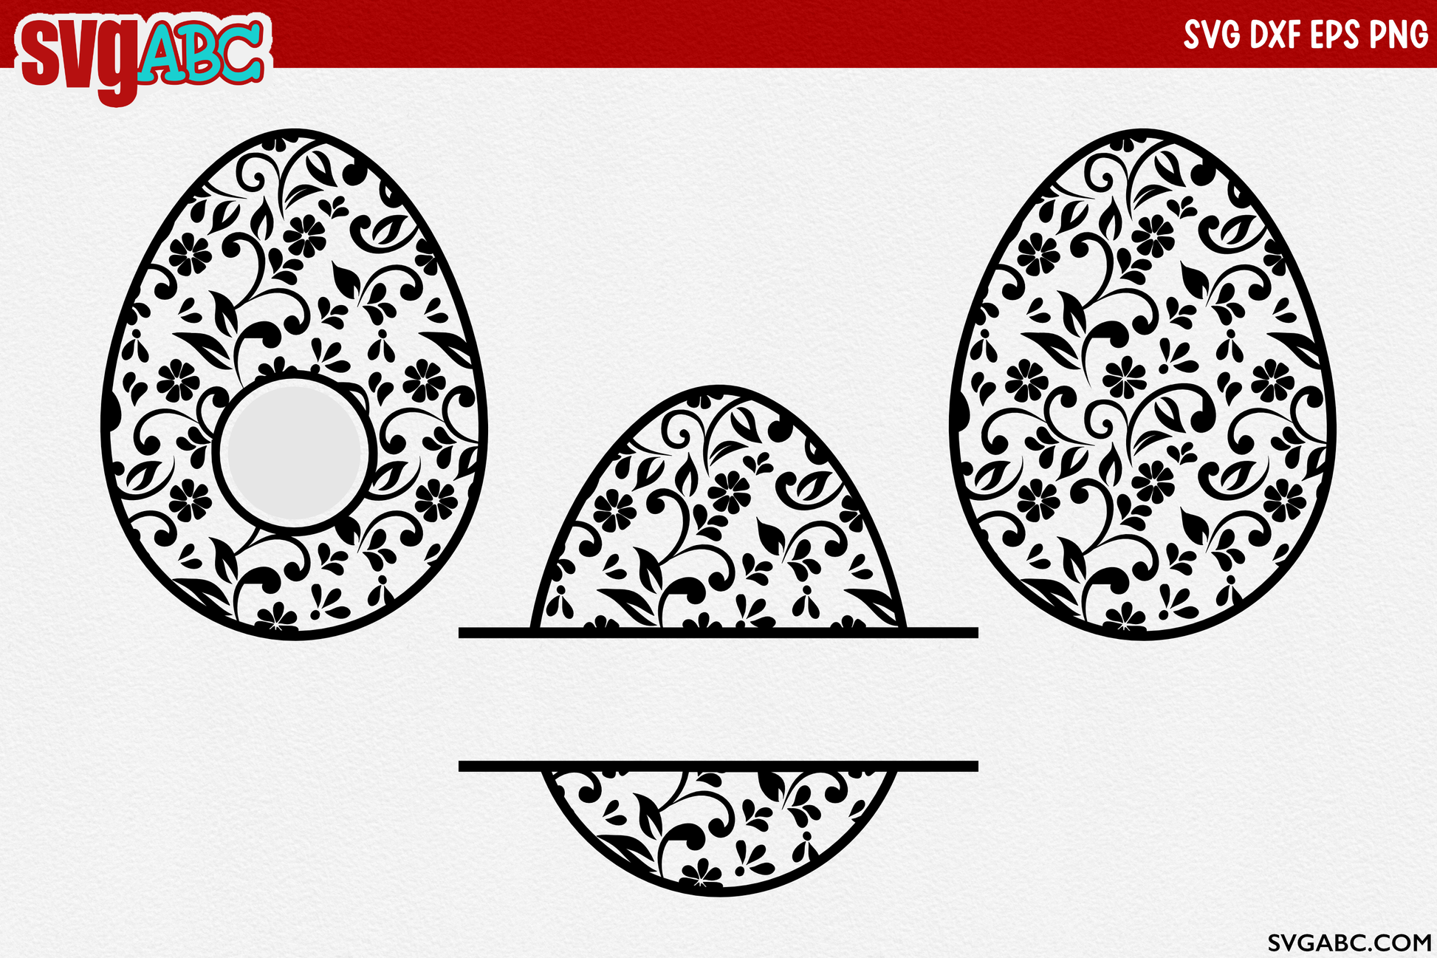The image size is (1437, 958).
Task: Click the pointed top of left egg
Action: (294, 134)
